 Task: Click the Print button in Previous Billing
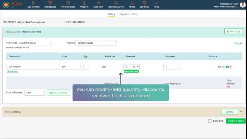coord(230,112)
